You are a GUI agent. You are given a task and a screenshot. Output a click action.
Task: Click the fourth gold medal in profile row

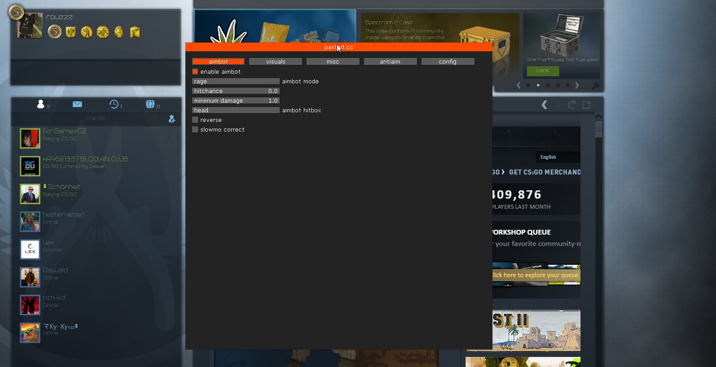click(x=103, y=32)
